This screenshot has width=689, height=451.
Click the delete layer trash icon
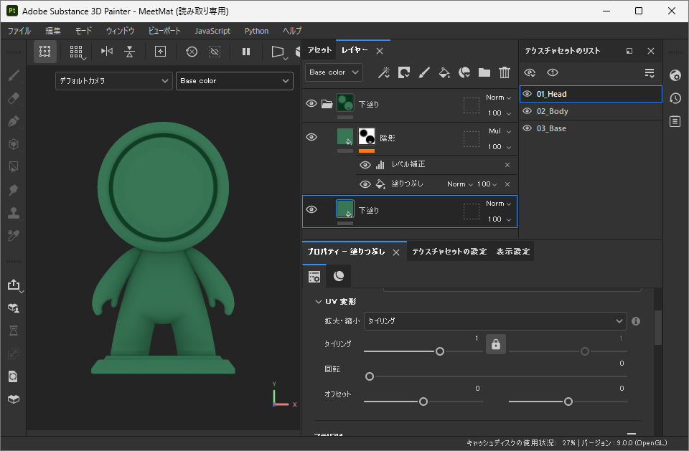[x=505, y=72]
